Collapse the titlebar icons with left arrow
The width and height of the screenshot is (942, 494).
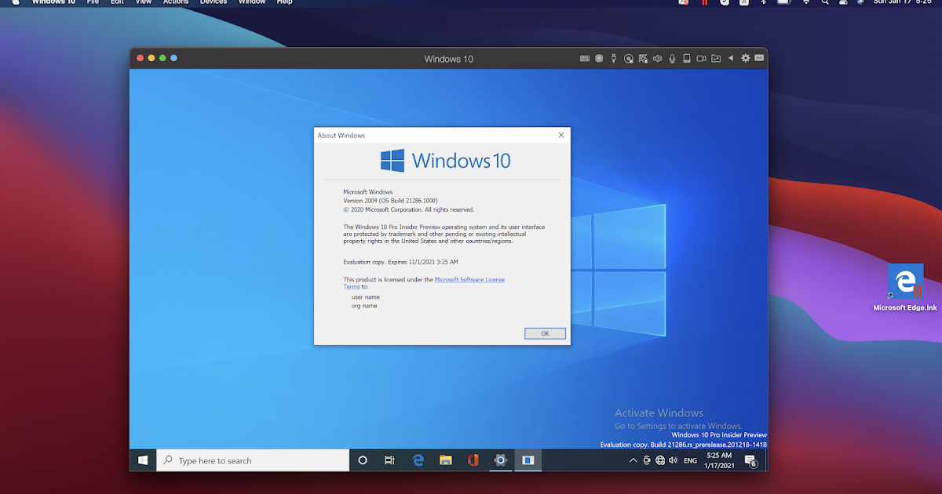pos(731,58)
